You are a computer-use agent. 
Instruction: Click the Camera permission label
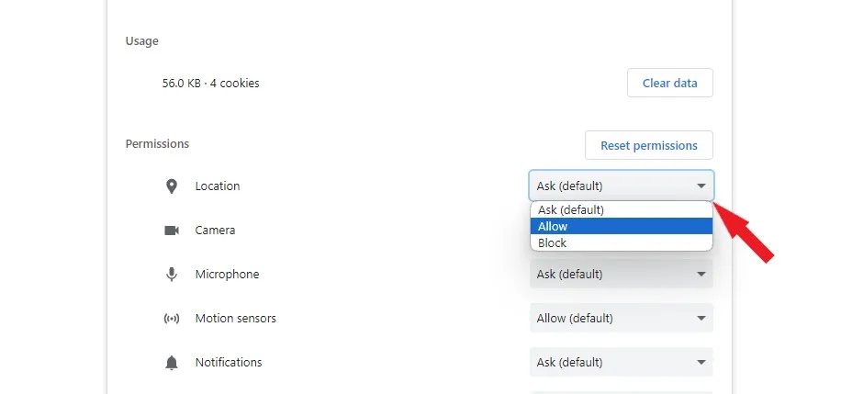point(215,231)
